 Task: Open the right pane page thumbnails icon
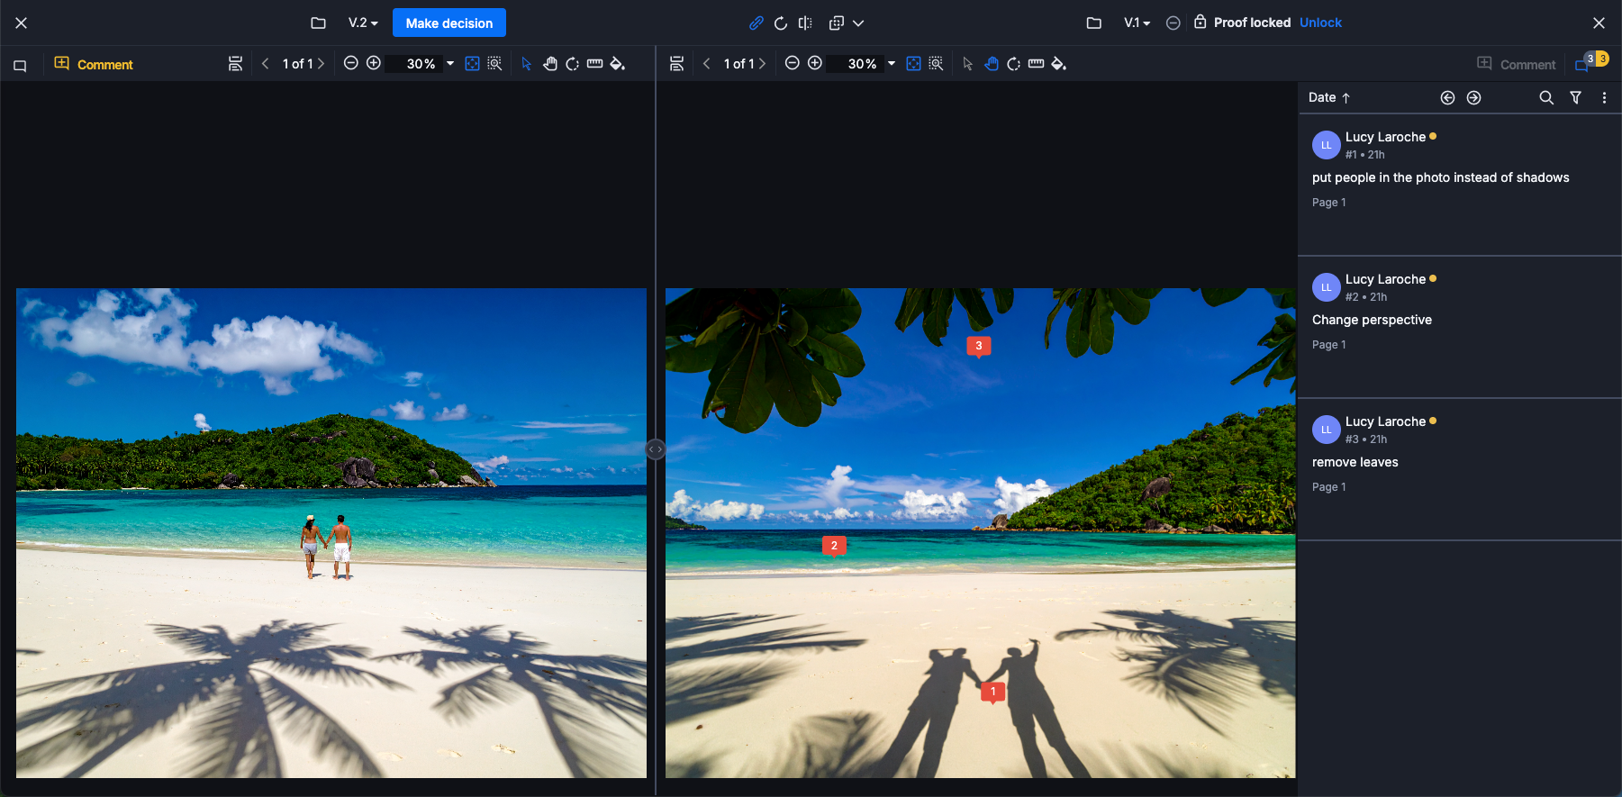coord(677,64)
